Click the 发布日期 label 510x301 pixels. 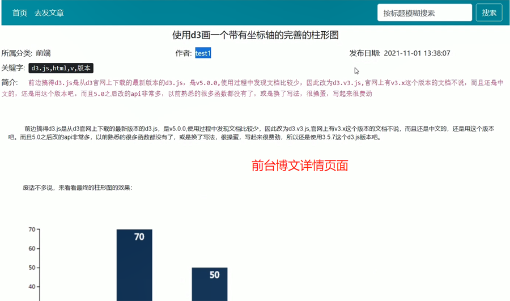(x=364, y=53)
